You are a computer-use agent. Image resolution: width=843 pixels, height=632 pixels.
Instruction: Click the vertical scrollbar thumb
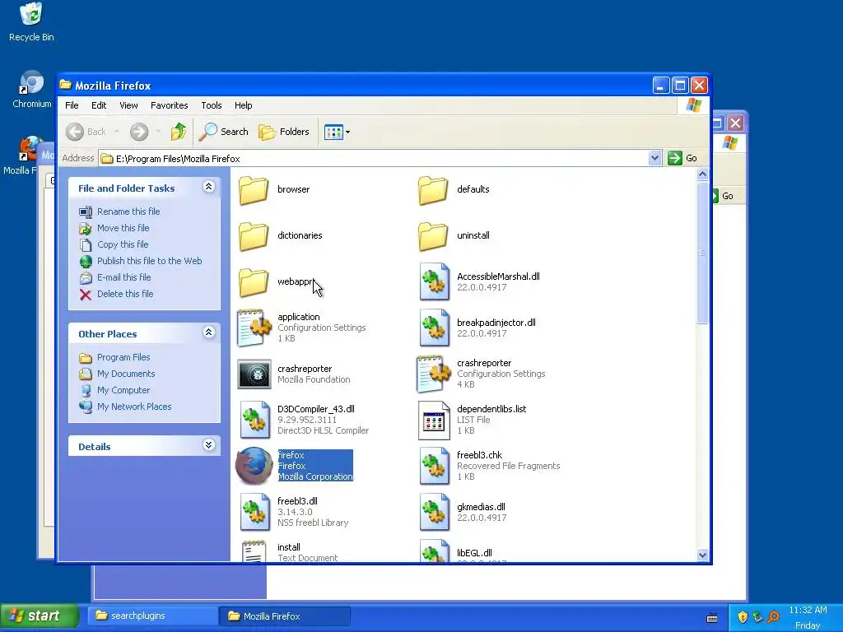(702, 253)
